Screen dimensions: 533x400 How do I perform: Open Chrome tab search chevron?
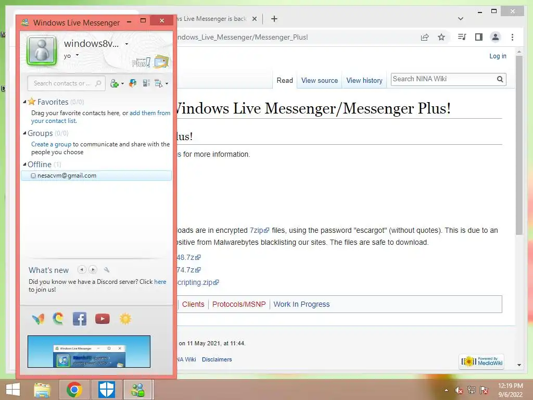point(461,19)
